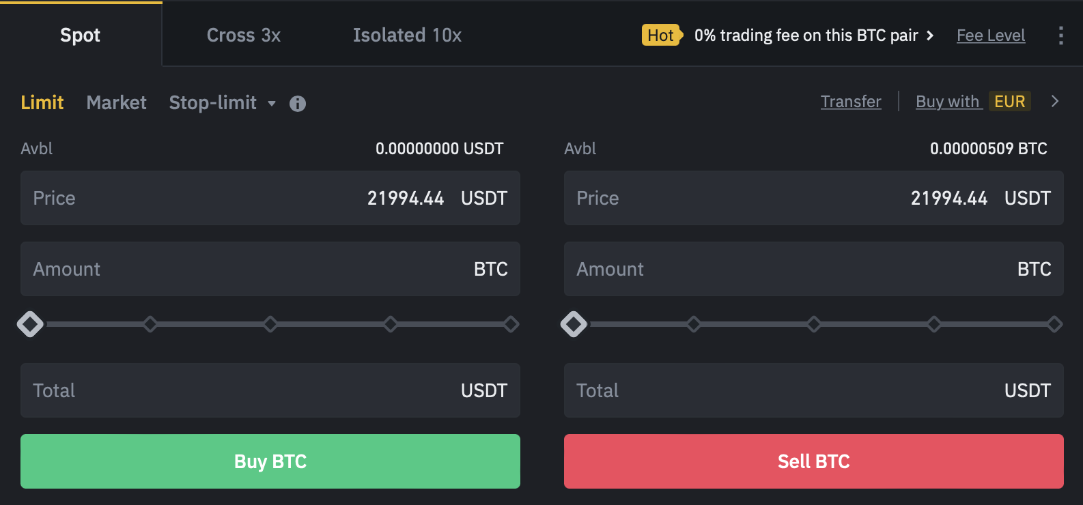Viewport: 1083px width, 505px height.
Task: Click the chevron right of the EUR badge
Action: (1055, 102)
